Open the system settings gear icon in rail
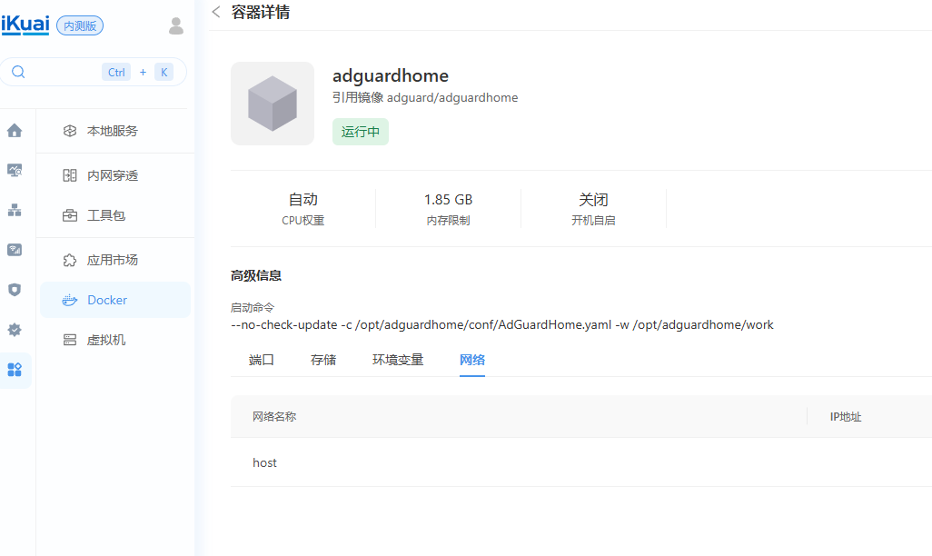Viewport: 932px width, 556px height. tap(15, 330)
